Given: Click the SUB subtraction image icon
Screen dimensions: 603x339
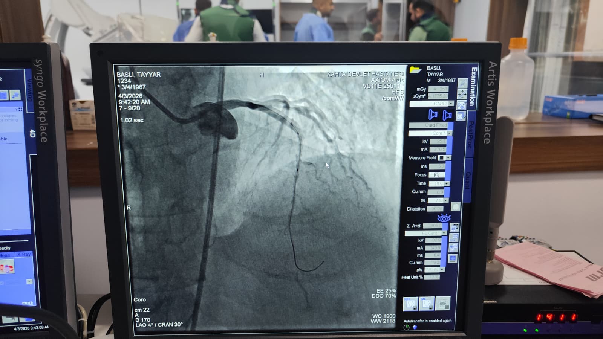Looking at the screenshot, I should [427, 304].
